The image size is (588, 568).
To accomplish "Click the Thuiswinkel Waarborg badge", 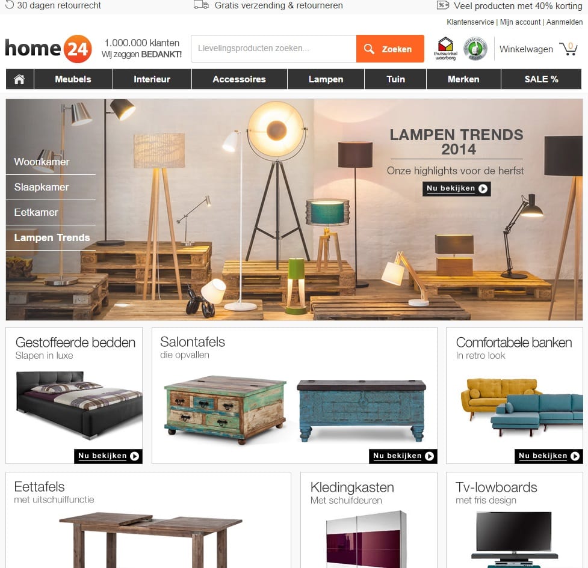I will click(x=445, y=49).
